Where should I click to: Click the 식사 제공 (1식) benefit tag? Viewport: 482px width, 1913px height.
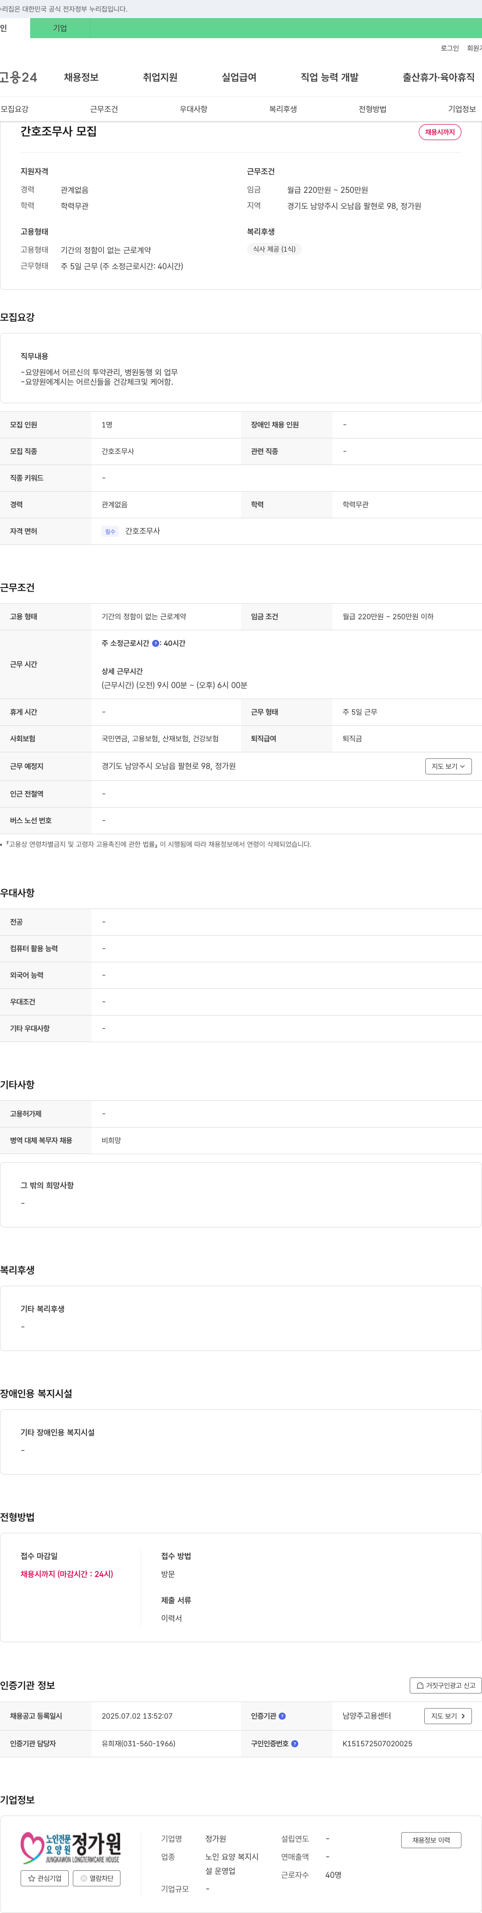(x=274, y=250)
